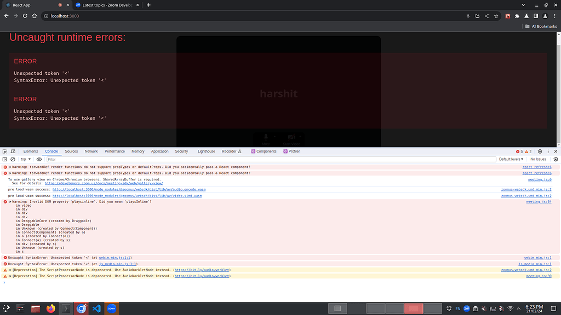Clear the console using the no-entry icon
Viewport: 561px width, 315px height.
13,159
